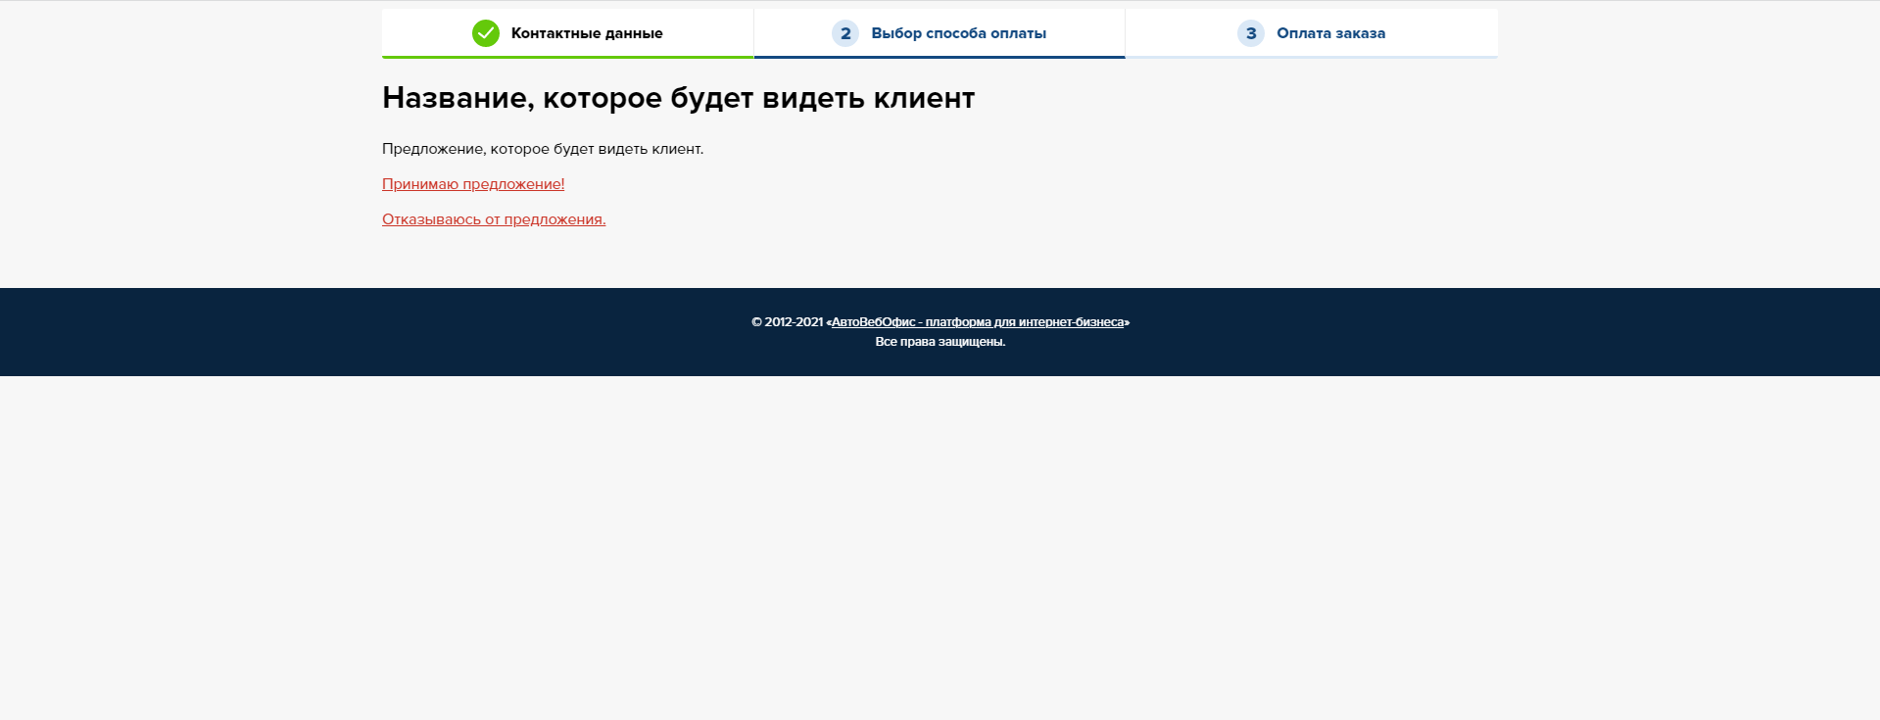The image size is (1880, 720).
Task: Click the dark blue bar under step two
Action: tap(939, 57)
